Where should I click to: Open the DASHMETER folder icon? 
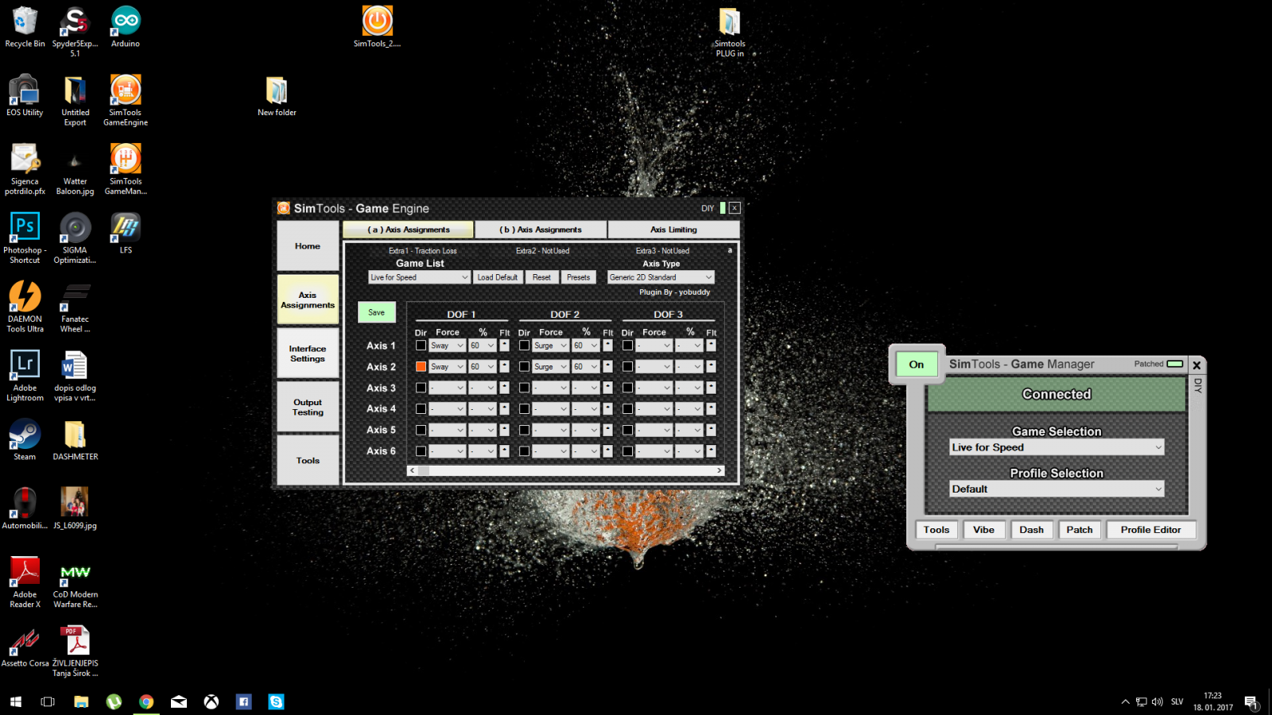pos(76,440)
